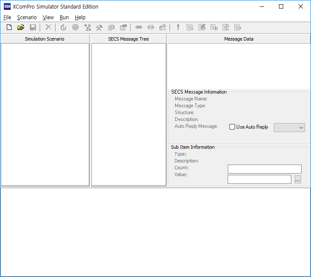Image resolution: width=311 pixels, height=277 pixels.
Task: Click into the Count input field
Action: point(264,169)
